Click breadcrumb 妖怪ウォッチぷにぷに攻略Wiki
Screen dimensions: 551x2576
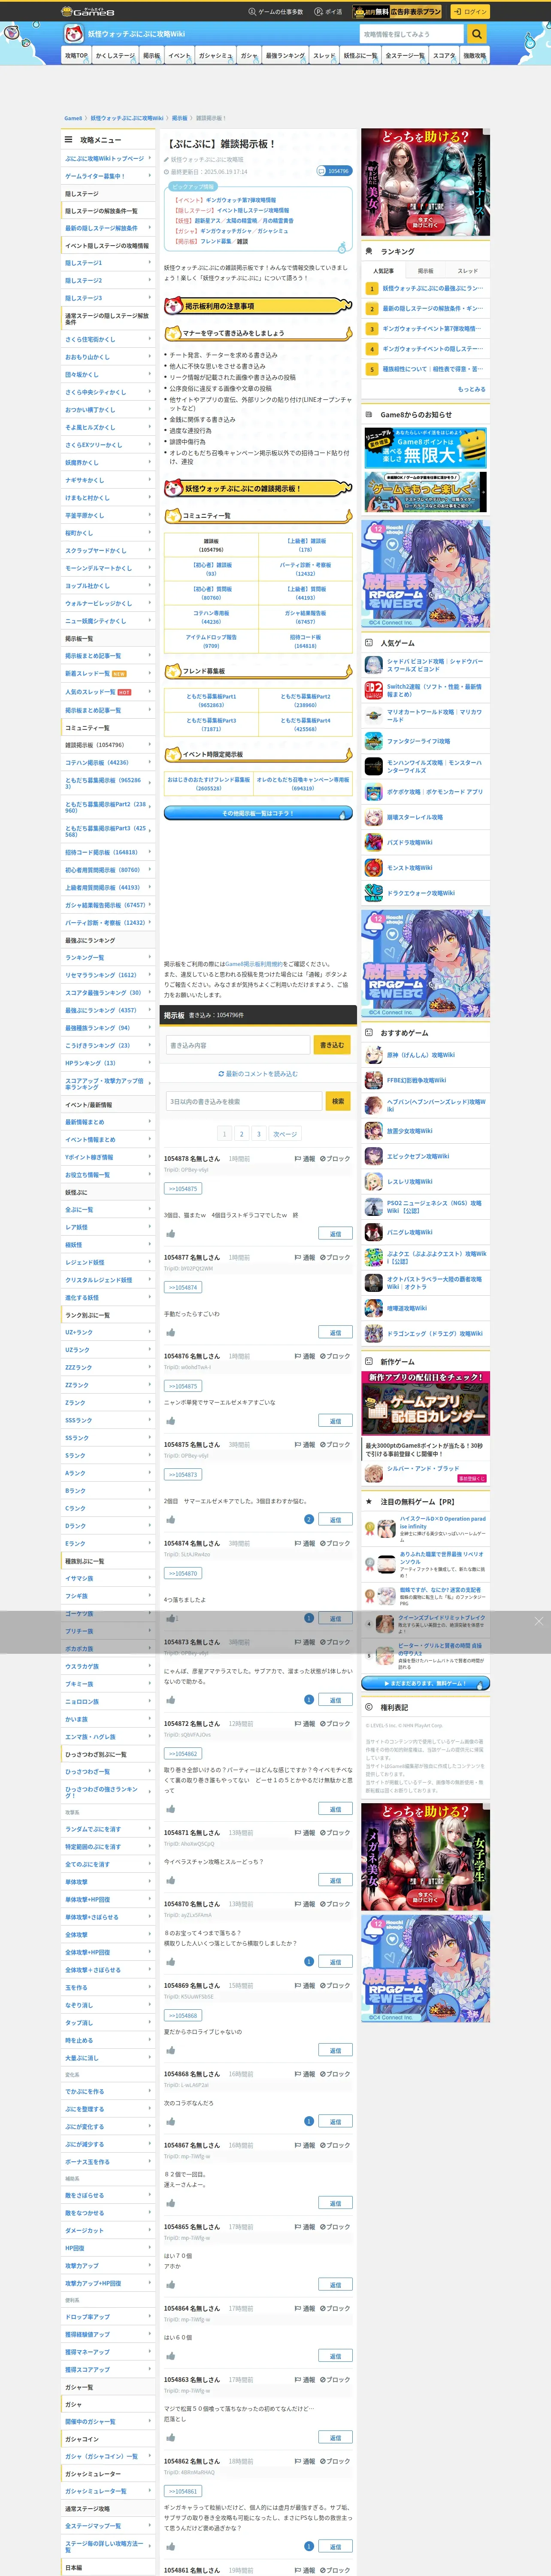click(x=127, y=118)
